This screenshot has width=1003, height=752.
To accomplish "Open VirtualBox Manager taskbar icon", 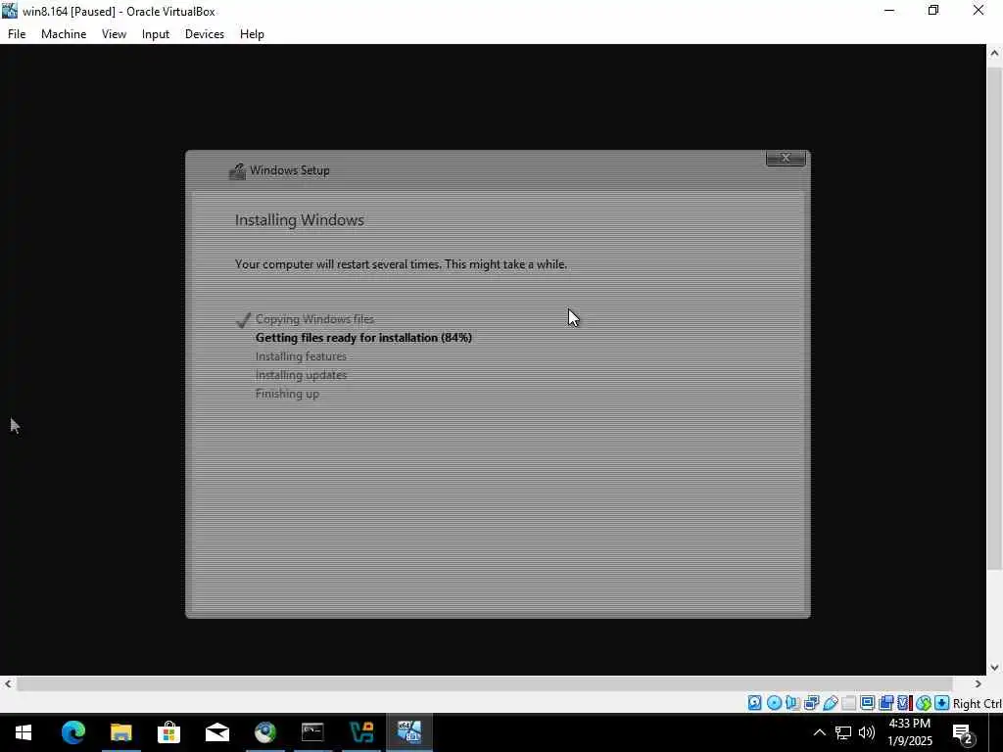I will click(360, 732).
